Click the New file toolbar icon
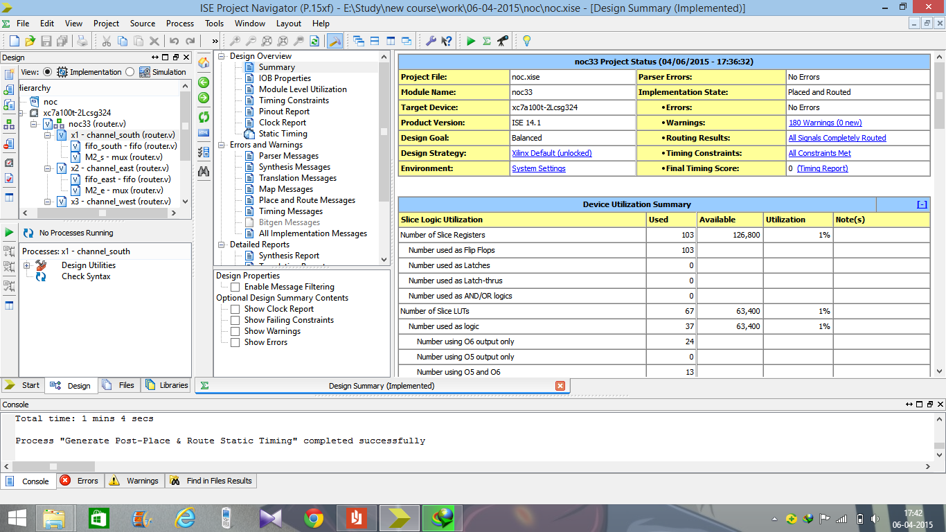The image size is (946, 532). [13, 41]
